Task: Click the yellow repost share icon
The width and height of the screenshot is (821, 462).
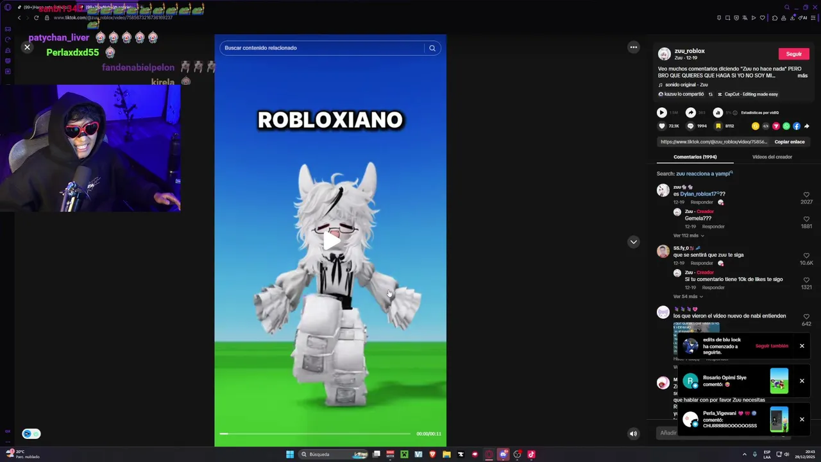Action: point(756,126)
